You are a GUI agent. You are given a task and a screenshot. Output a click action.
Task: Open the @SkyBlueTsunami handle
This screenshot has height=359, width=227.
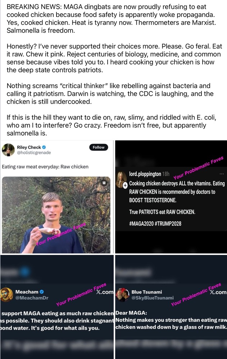(153, 298)
